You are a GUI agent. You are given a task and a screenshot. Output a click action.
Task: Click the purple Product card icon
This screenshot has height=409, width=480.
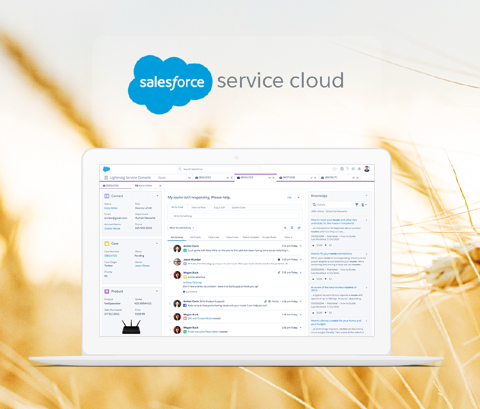coord(107,291)
